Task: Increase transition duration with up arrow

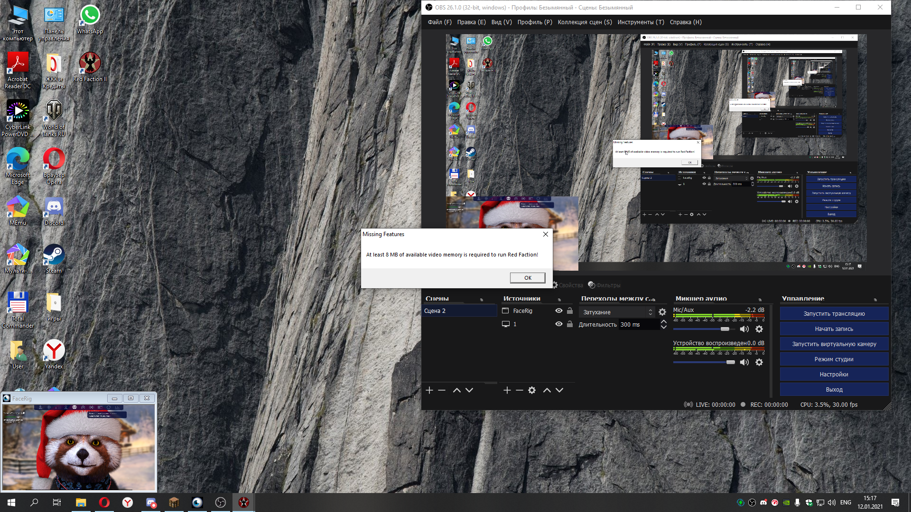Action: (663, 322)
